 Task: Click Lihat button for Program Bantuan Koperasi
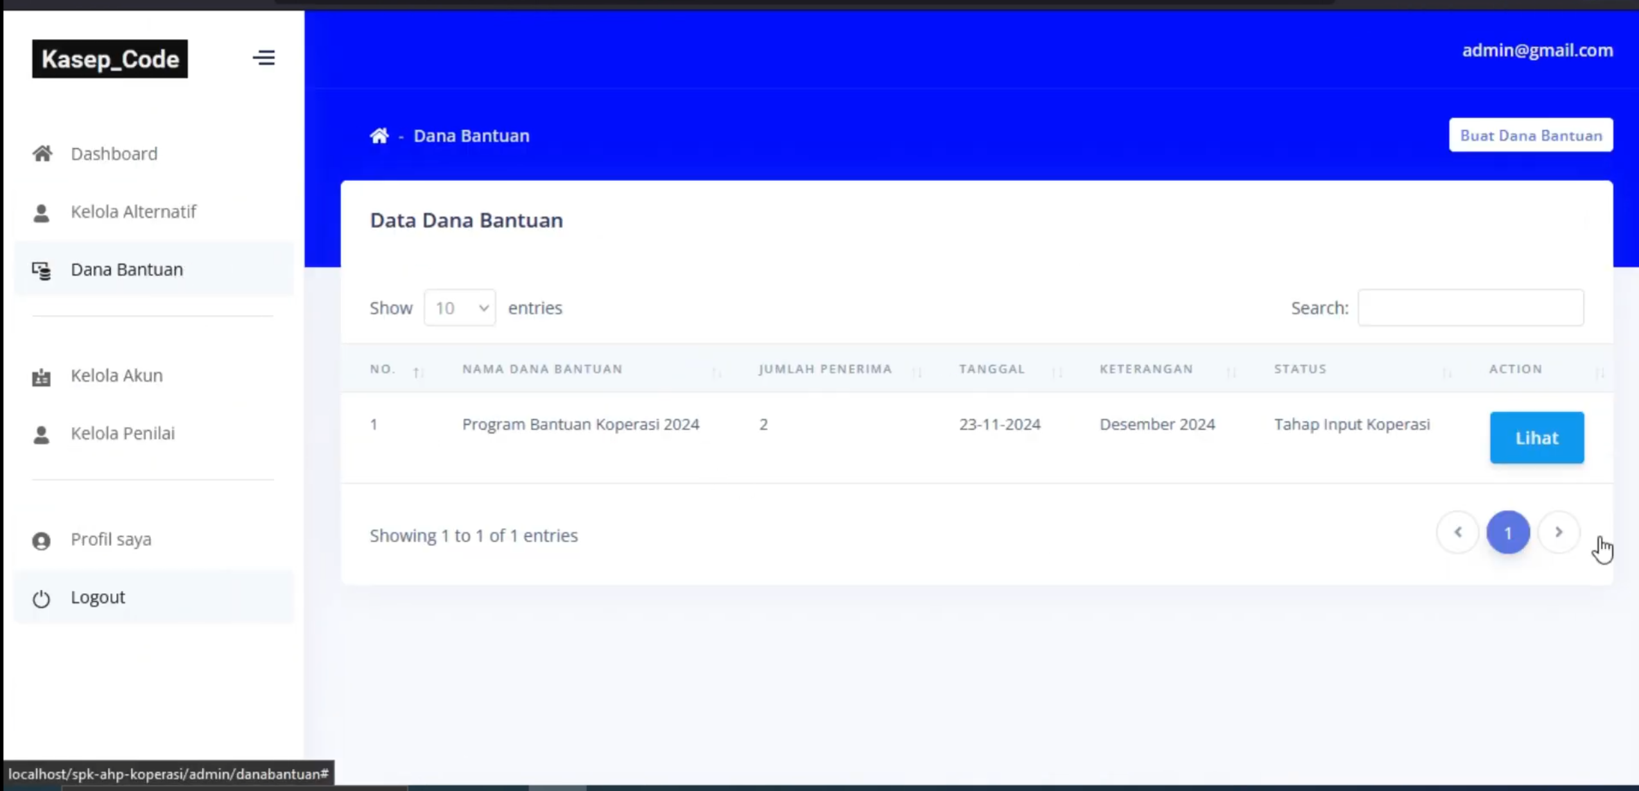tap(1536, 438)
